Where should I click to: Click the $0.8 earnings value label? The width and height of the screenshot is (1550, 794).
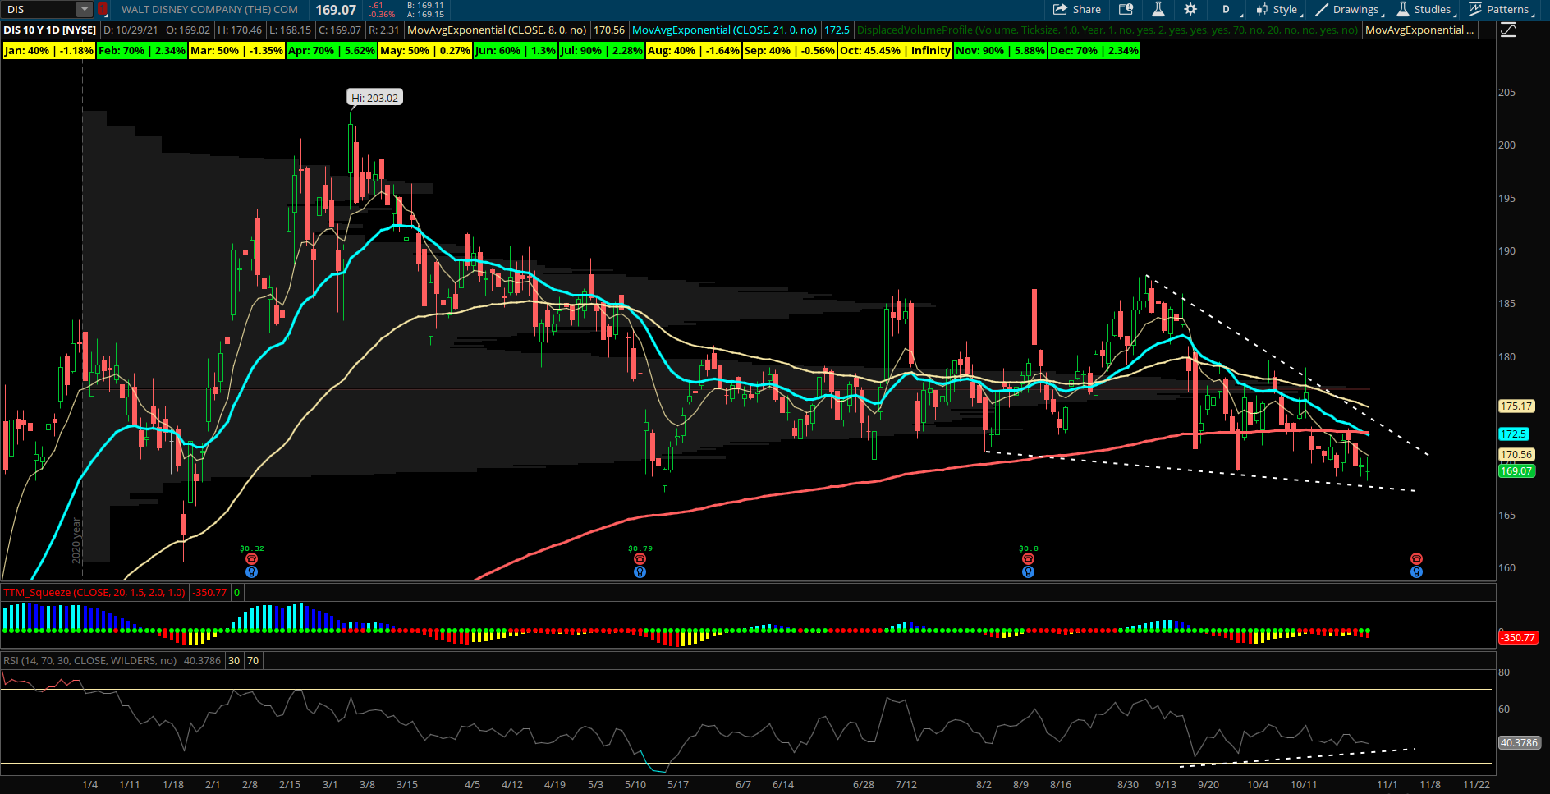(x=1028, y=548)
